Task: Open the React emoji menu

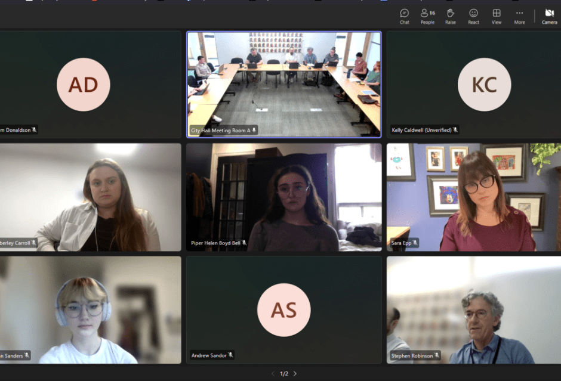Action: click(473, 16)
